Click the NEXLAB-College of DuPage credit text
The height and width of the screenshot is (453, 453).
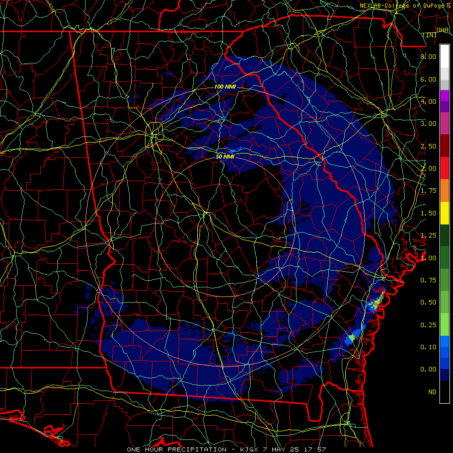406,6
